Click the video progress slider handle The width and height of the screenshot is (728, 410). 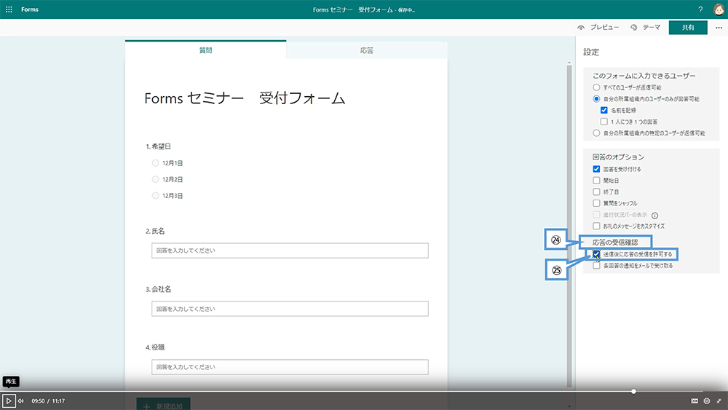coord(633,391)
